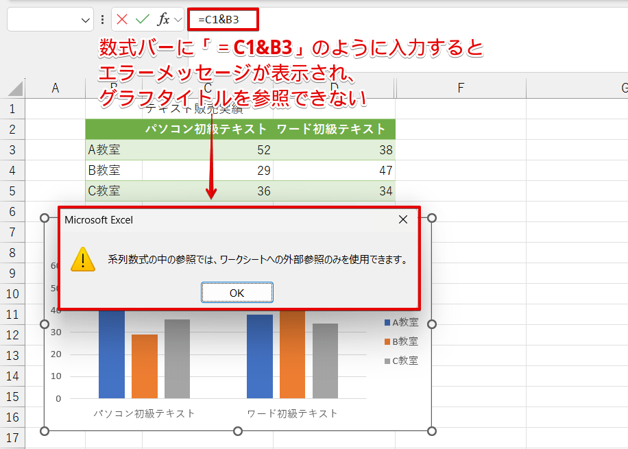Image resolution: width=628 pixels, height=449 pixels.
Task: Close the Microsoft Excel error dialog
Action: click(403, 219)
